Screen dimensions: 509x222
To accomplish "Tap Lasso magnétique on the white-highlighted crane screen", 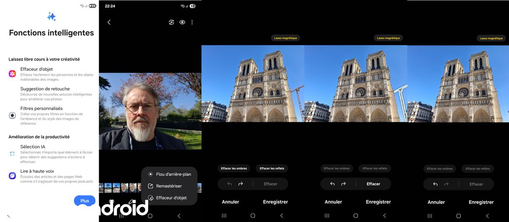I will tap(389, 38).
